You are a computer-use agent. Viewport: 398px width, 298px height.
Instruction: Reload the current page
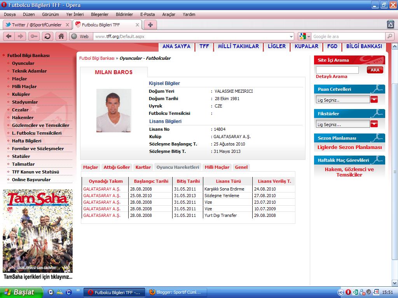[x=47, y=36]
